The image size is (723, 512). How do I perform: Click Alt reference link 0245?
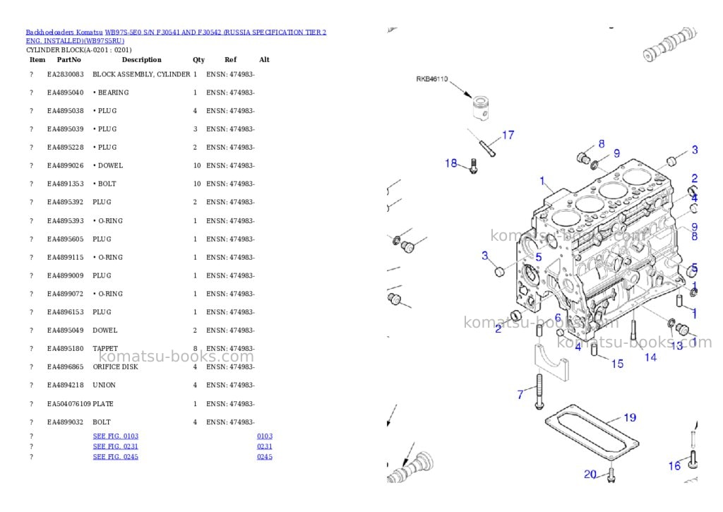pyautogui.click(x=265, y=457)
